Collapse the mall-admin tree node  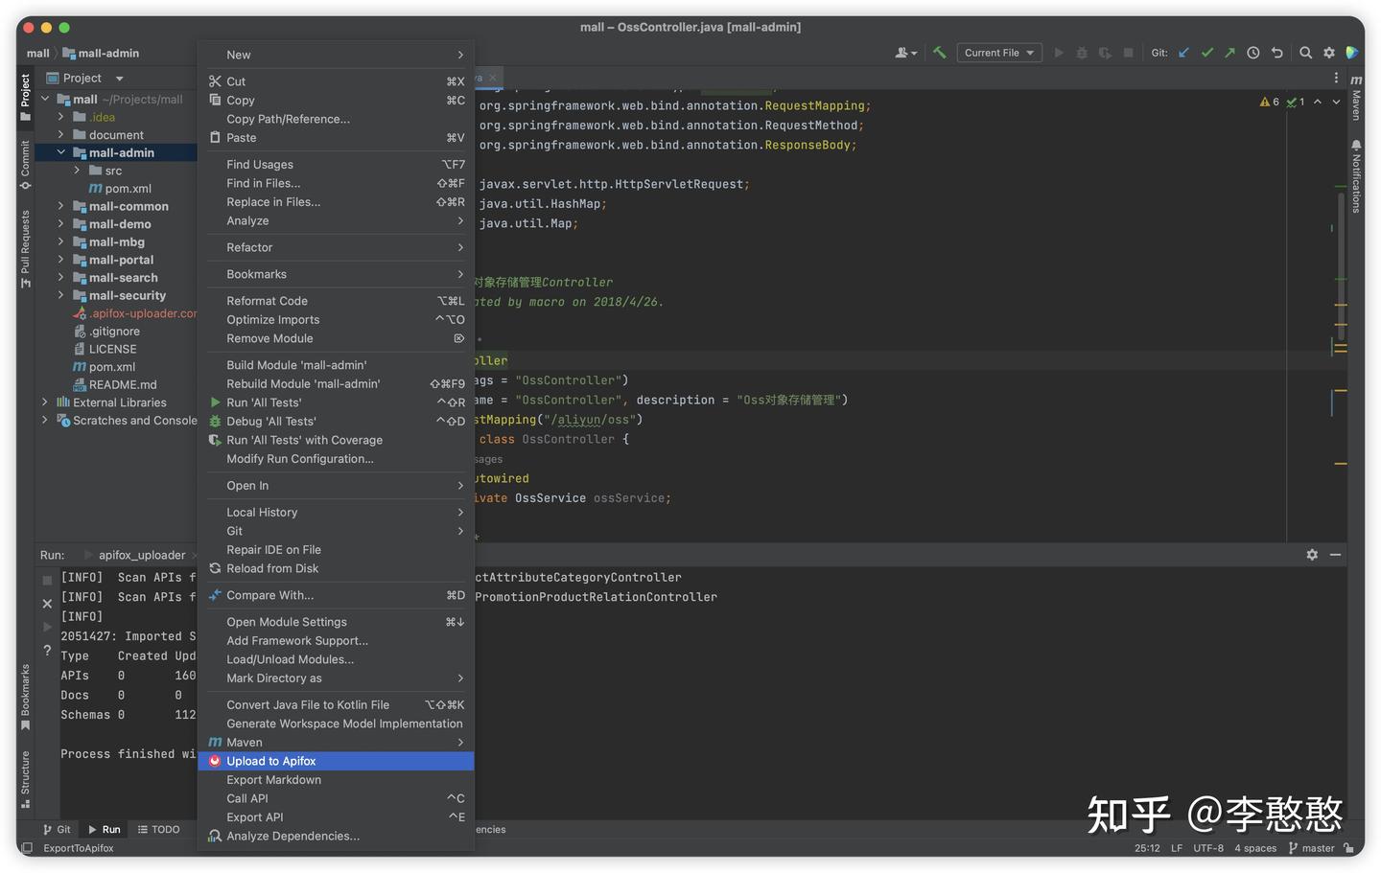click(x=60, y=152)
